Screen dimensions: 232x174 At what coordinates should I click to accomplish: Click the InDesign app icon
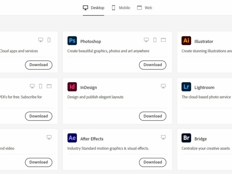[x=72, y=87]
